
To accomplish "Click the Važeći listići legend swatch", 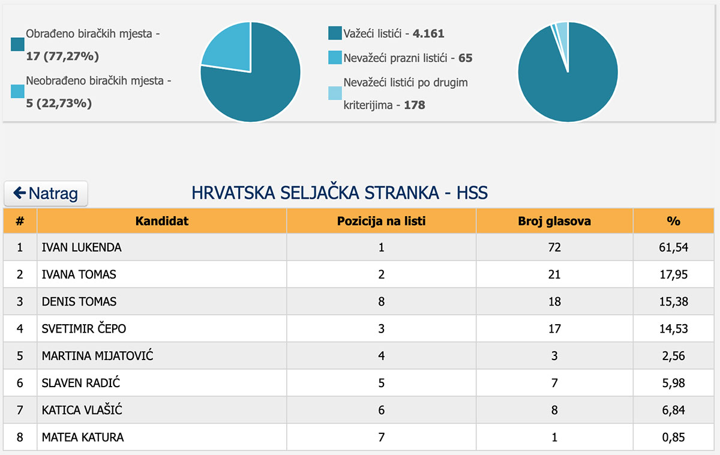I will pos(335,34).
